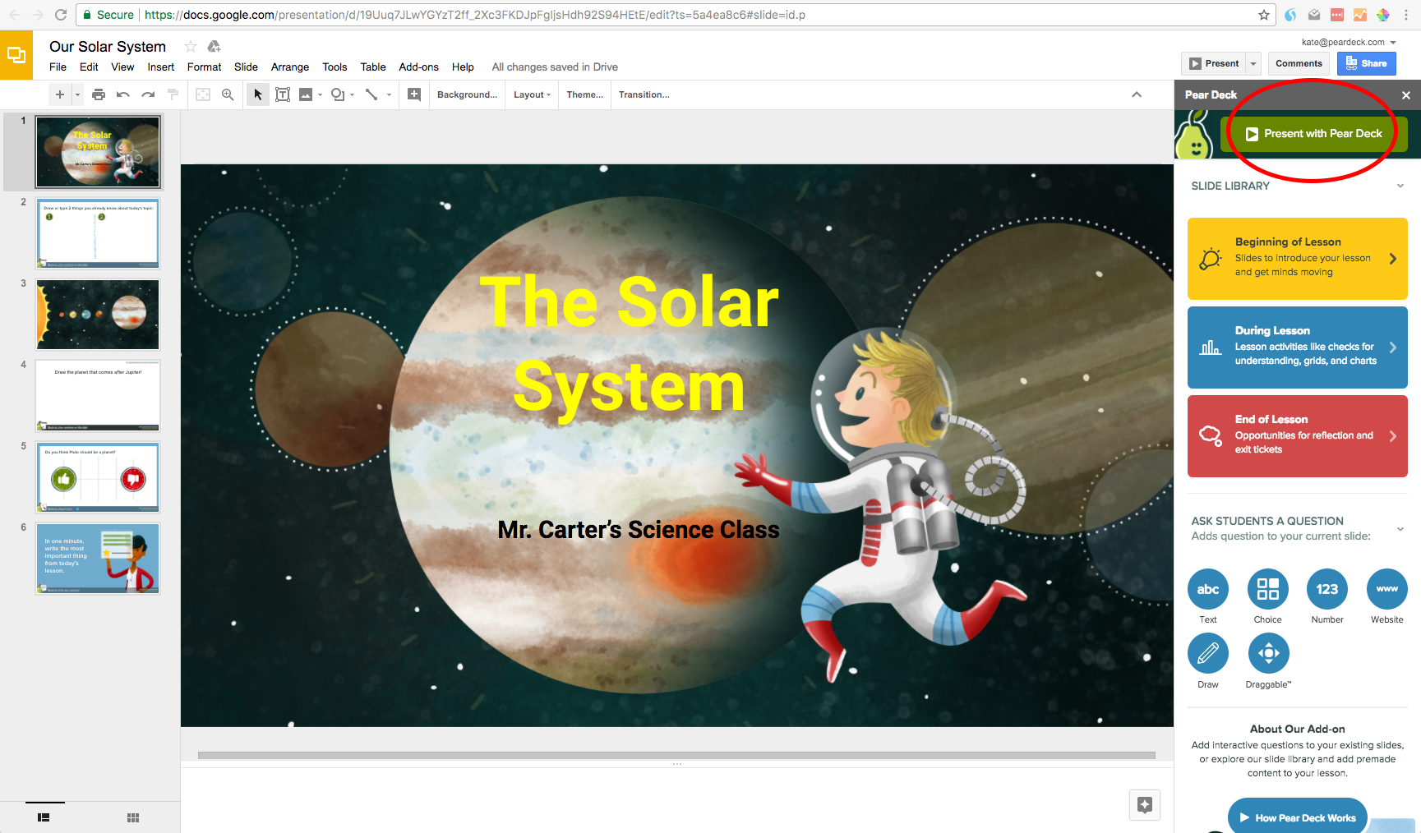
Task: Select the zoom magnifier tool
Action: [x=228, y=94]
